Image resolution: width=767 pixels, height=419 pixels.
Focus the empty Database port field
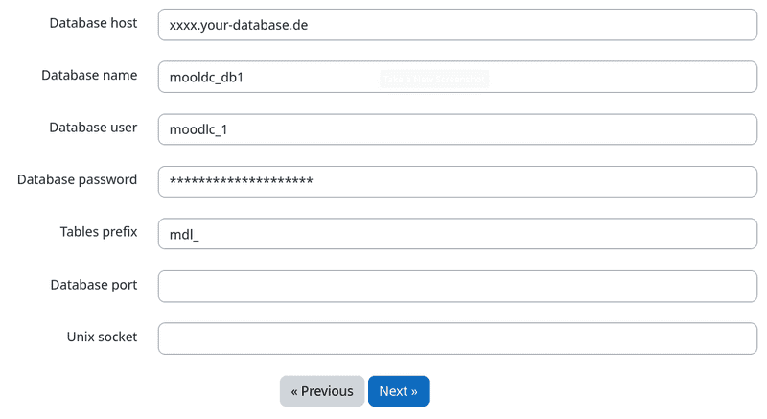(457, 286)
